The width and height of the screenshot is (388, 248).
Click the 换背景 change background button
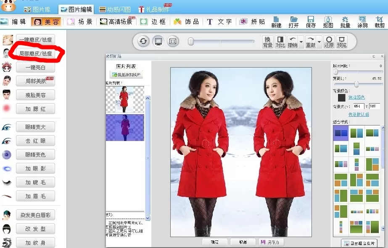(267, 42)
